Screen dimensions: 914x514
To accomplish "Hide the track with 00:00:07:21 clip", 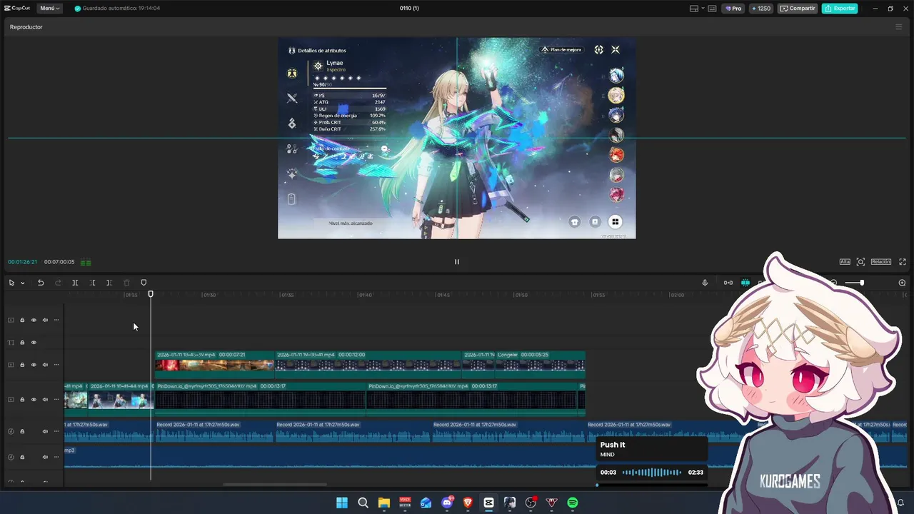I will tap(34, 365).
